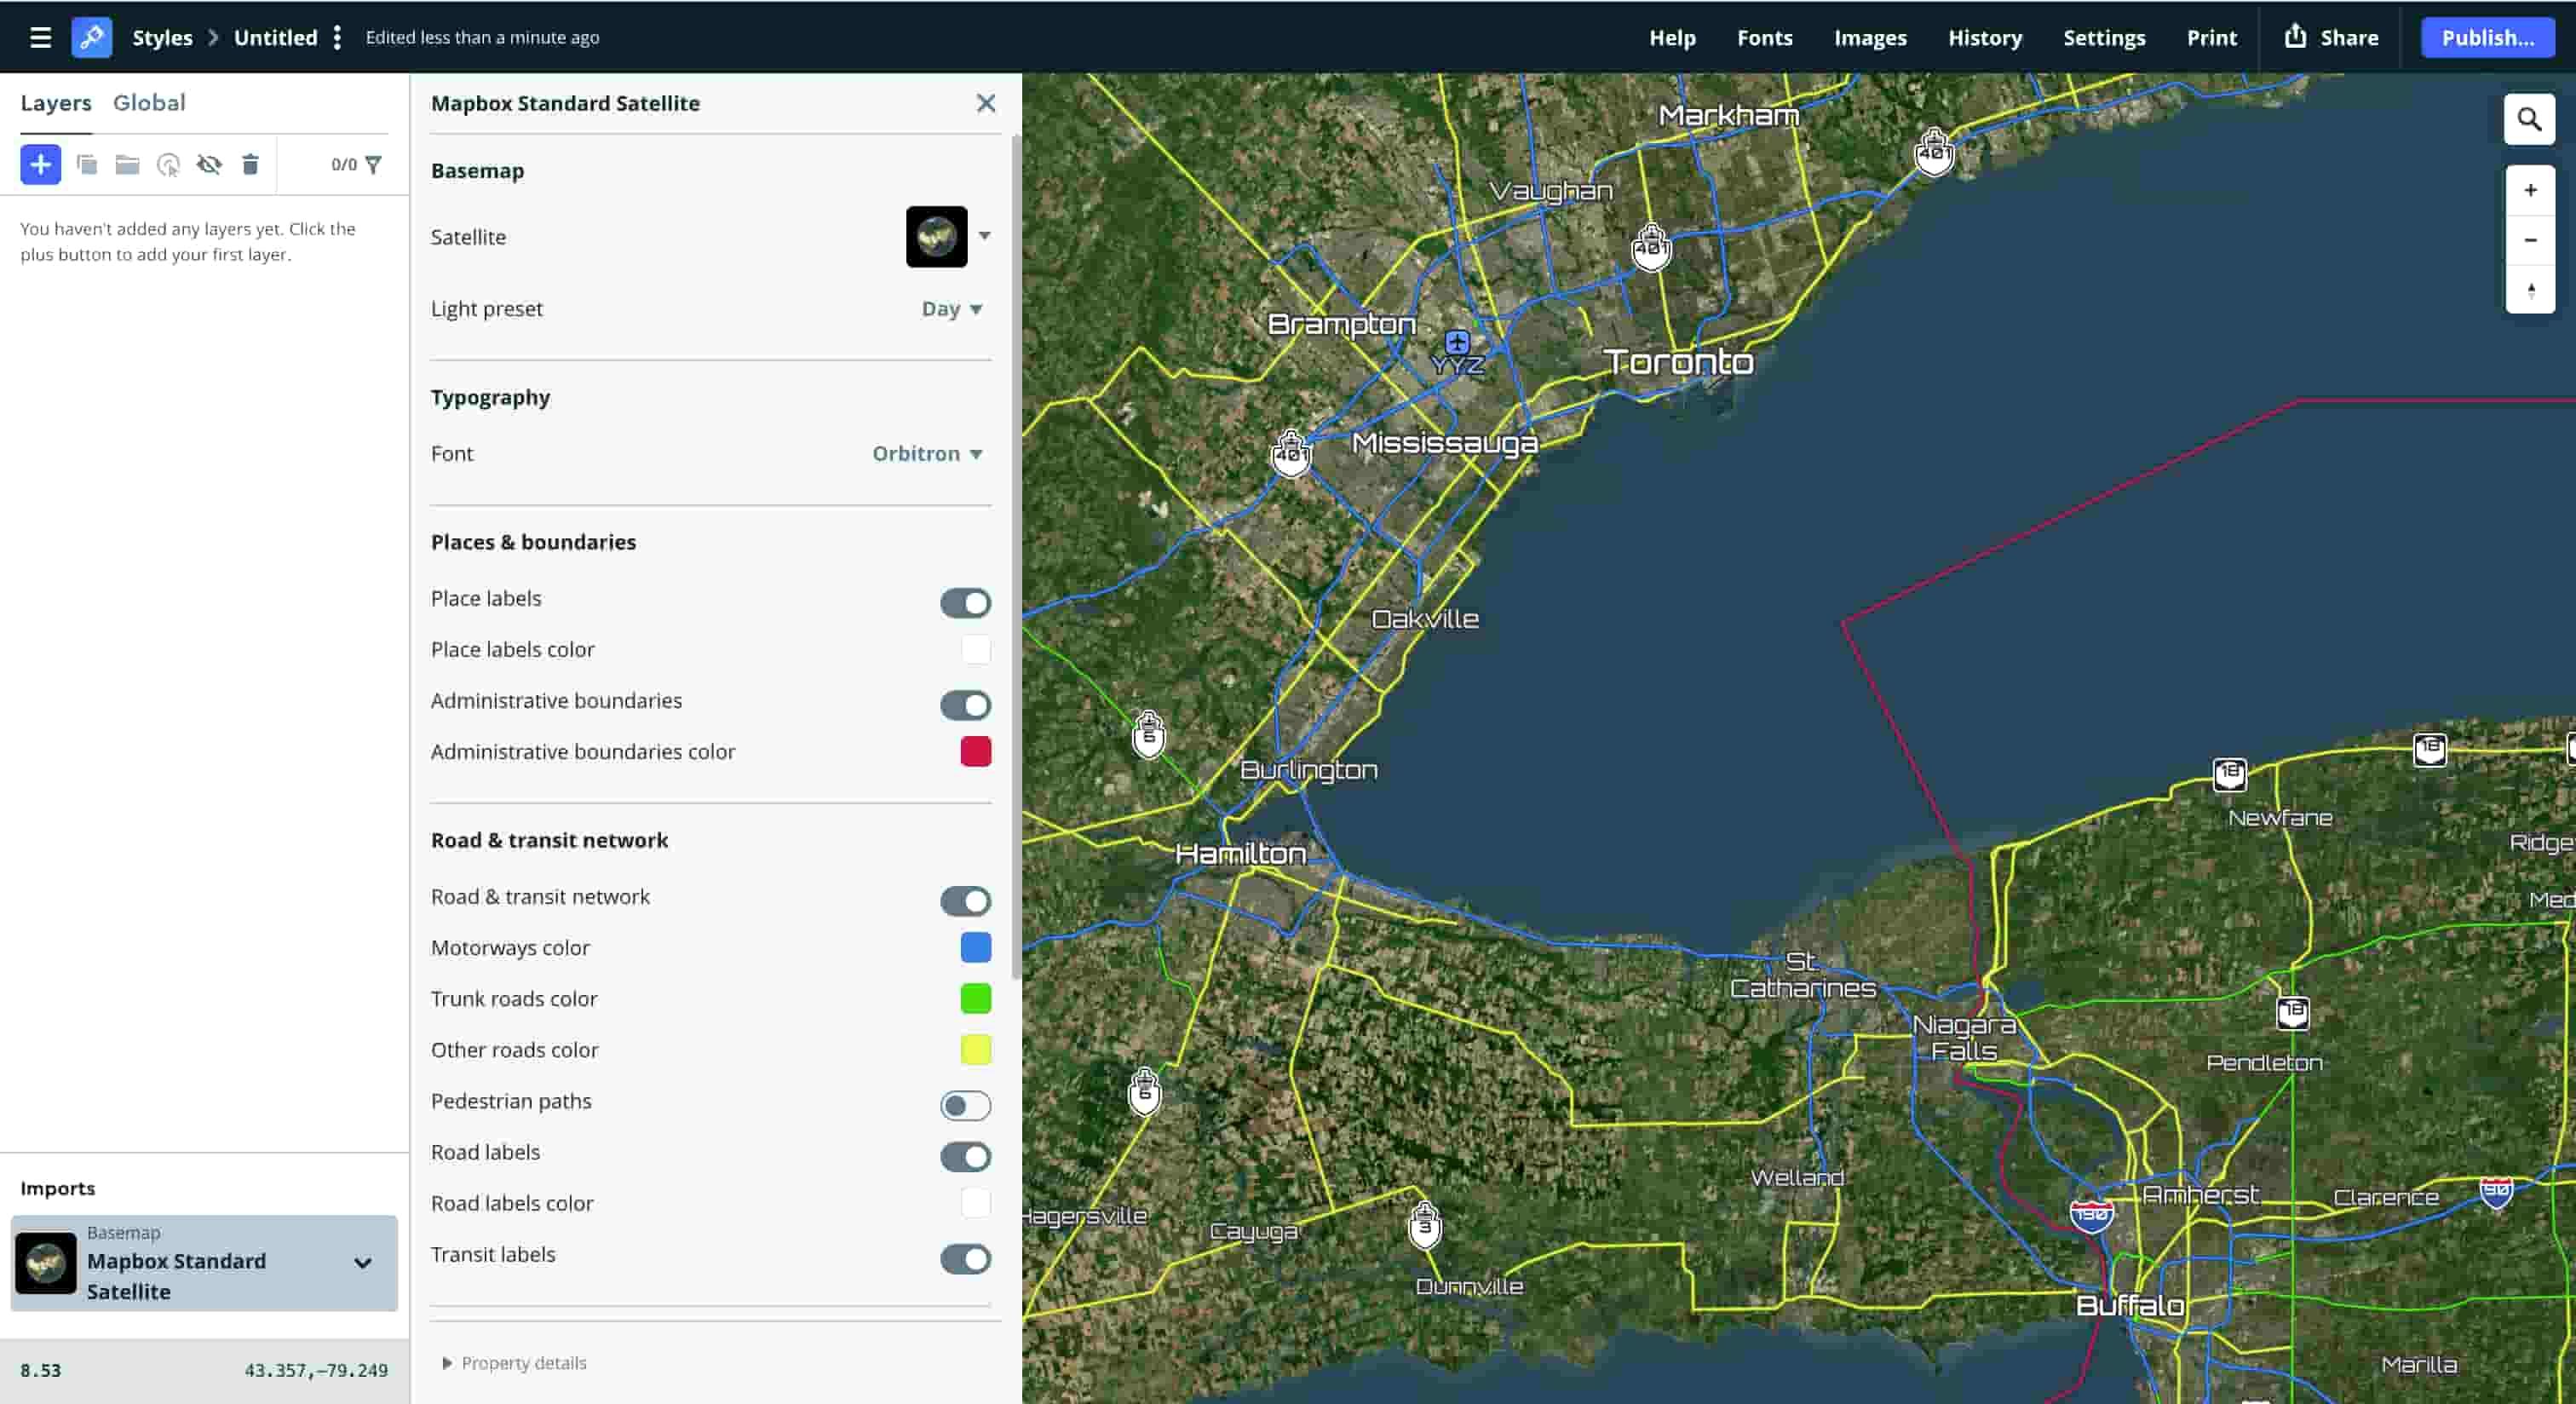Image resolution: width=2576 pixels, height=1404 pixels.
Task: Select the layer-picking cursor icon
Action: 168,166
